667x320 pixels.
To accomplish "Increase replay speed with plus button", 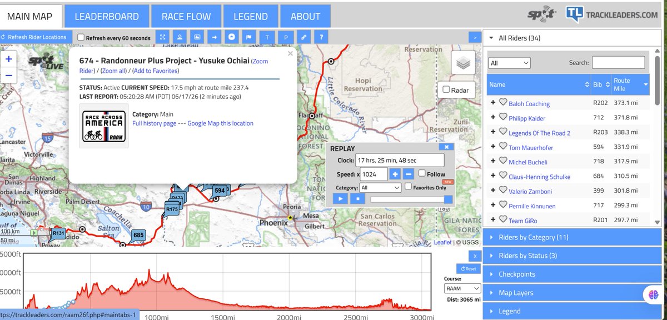I will (x=395, y=174).
